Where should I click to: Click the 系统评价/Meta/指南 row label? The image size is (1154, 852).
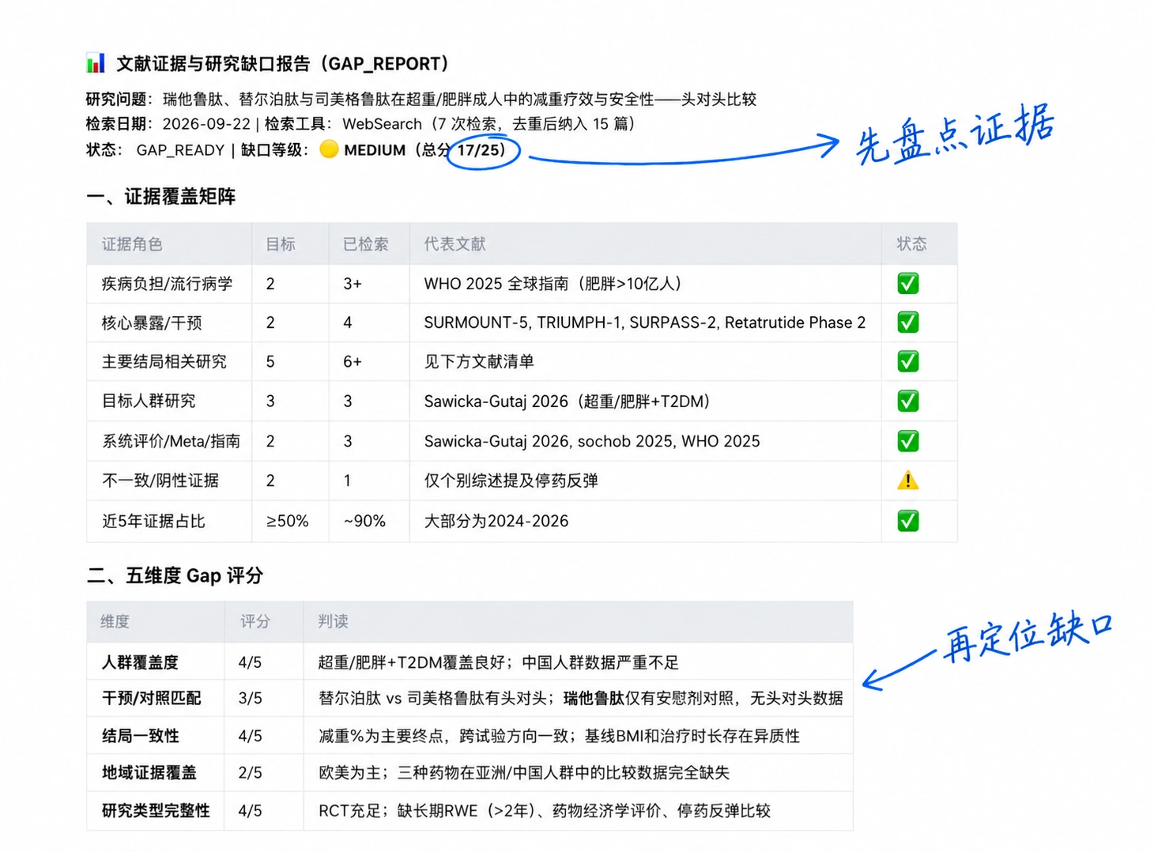coord(171,441)
